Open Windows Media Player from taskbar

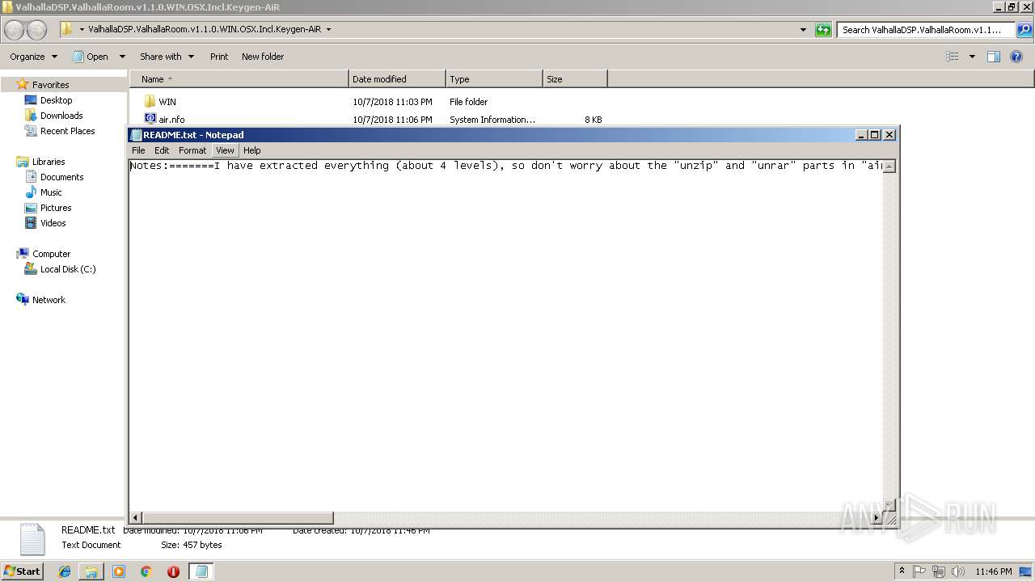[119, 571]
